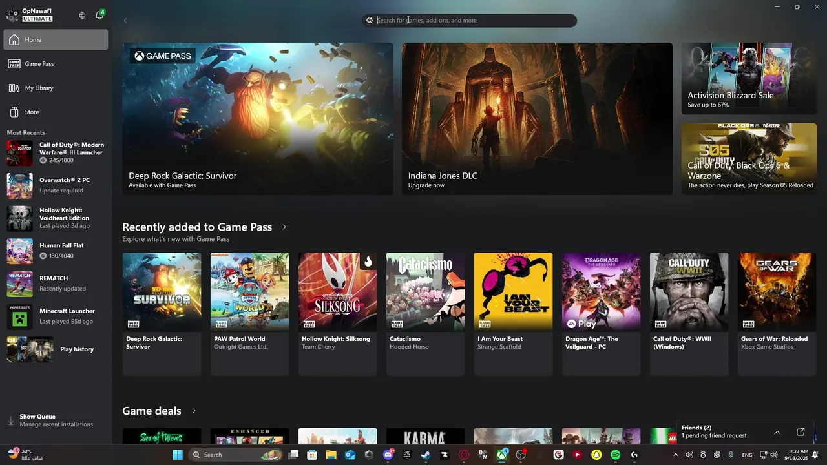Image resolution: width=827 pixels, height=465 pixels.
Task: Expand the Game deals chevron
Action: pos(194,411)
